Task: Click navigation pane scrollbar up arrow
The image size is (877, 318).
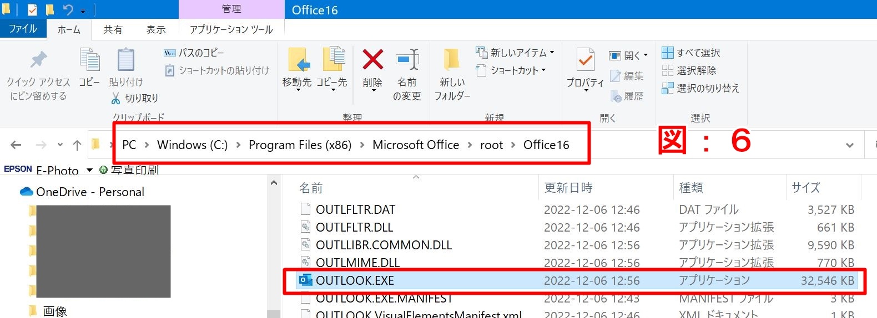Action: 274,182
